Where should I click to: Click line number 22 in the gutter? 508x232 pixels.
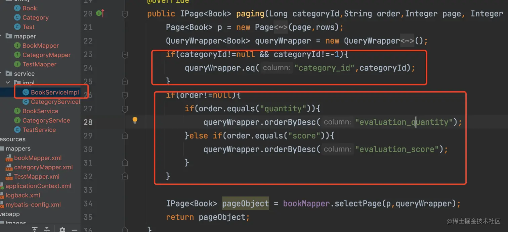(88, 41)
